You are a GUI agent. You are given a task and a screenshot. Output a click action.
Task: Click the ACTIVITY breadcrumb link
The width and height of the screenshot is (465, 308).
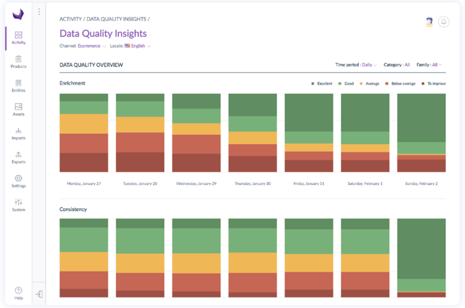[70, 19]
